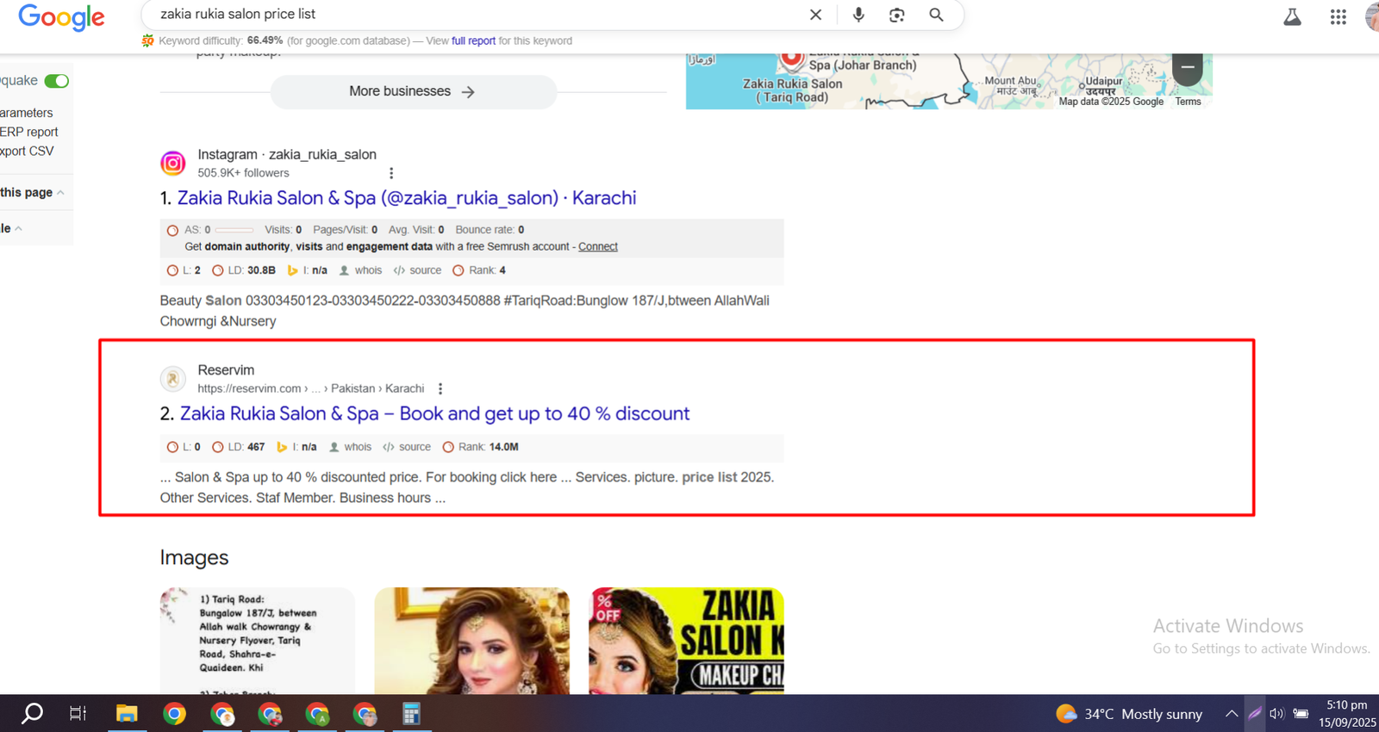Open options menu for Instagram result
The image size is (1379, 732).
coord(391,173)
